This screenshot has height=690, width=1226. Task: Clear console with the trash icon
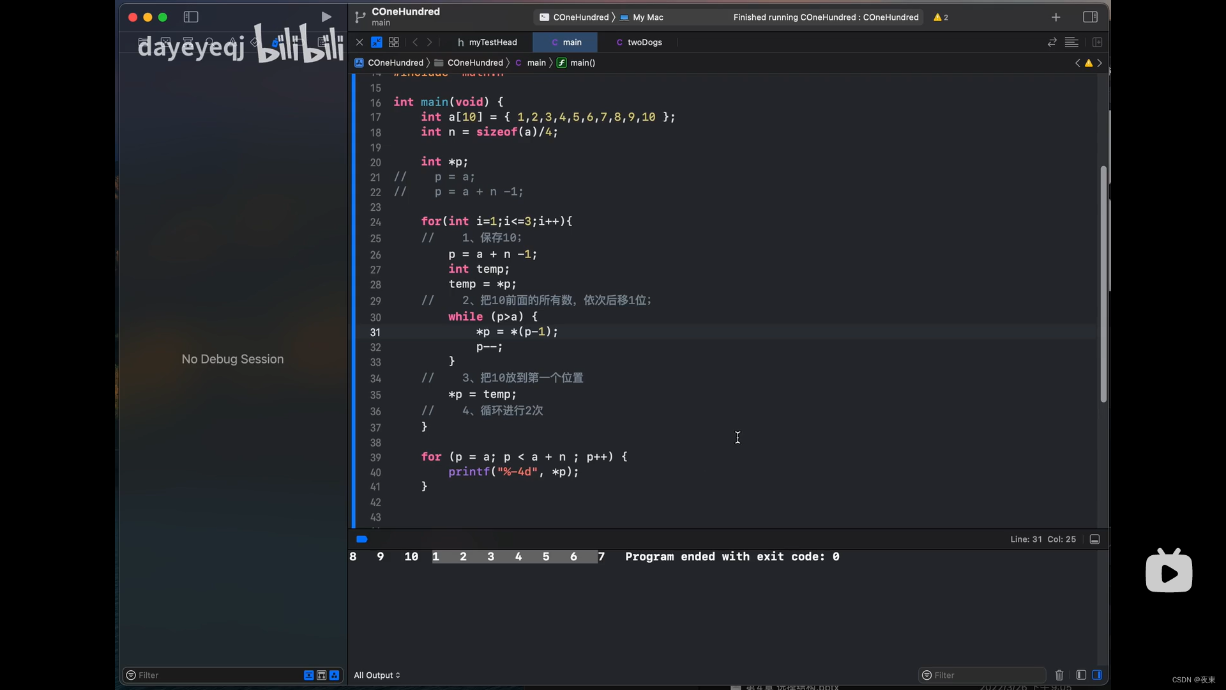click(x=1059, y=675)
